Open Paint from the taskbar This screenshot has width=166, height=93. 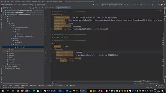[x=47, y=91]
